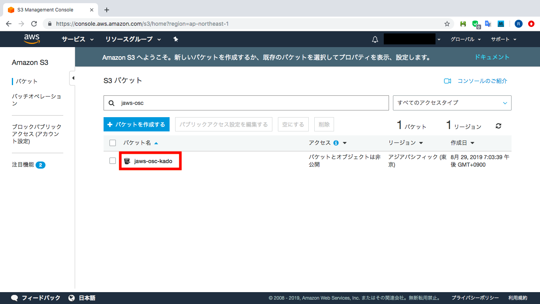The width and height of the screenshot is (540, 304).
Task: Bookmark this page with the star icon
Action: [447, 24]
